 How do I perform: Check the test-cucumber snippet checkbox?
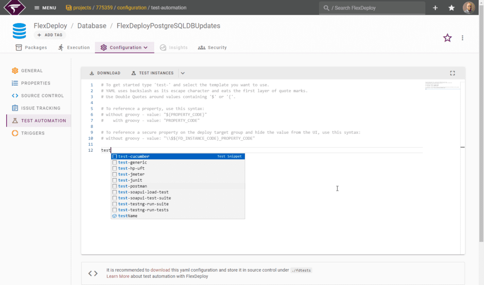pos(114,156)
